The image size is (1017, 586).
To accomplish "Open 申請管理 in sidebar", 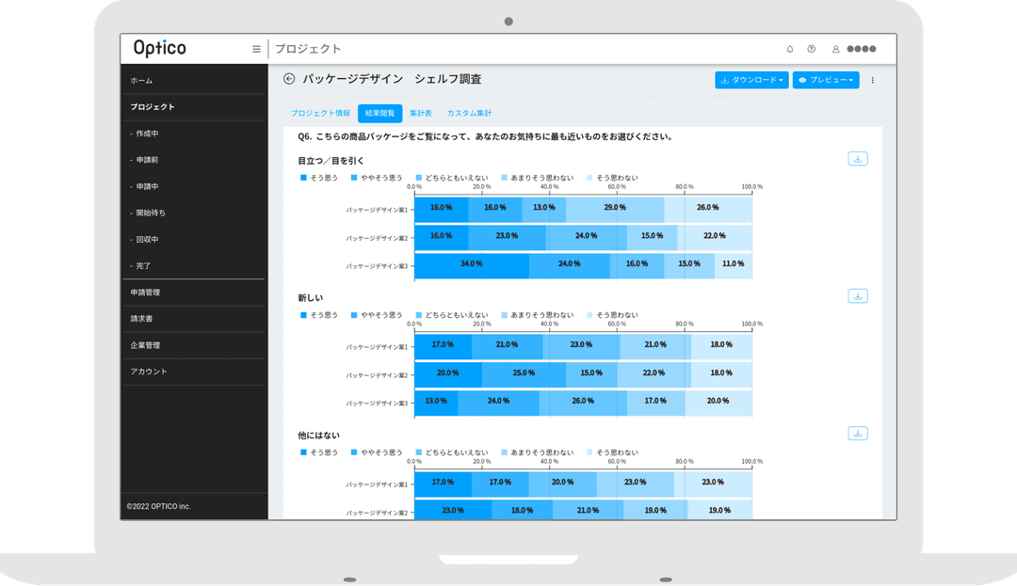I will tap(145, 293).
